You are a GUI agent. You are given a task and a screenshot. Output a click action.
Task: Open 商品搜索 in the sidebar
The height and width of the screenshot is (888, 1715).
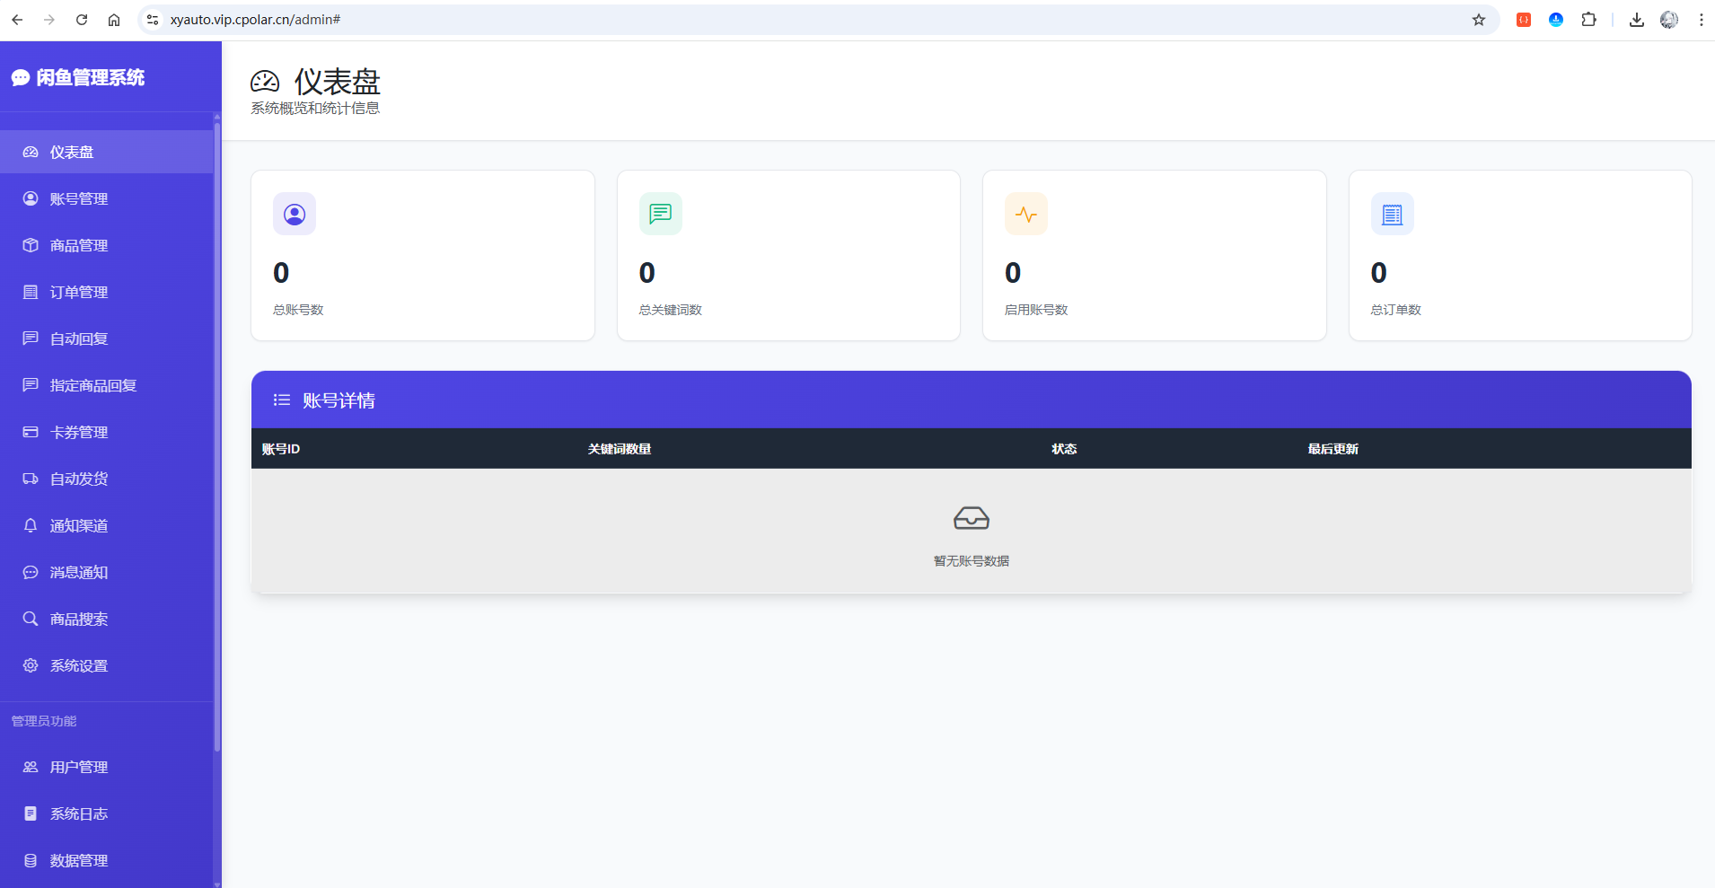(107, 619)
